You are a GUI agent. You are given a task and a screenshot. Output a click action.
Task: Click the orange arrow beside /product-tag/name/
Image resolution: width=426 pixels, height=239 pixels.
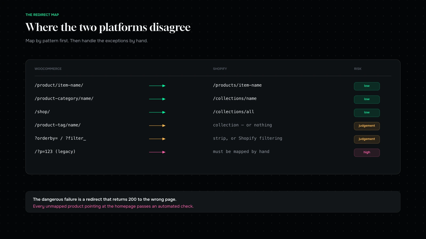157,126
